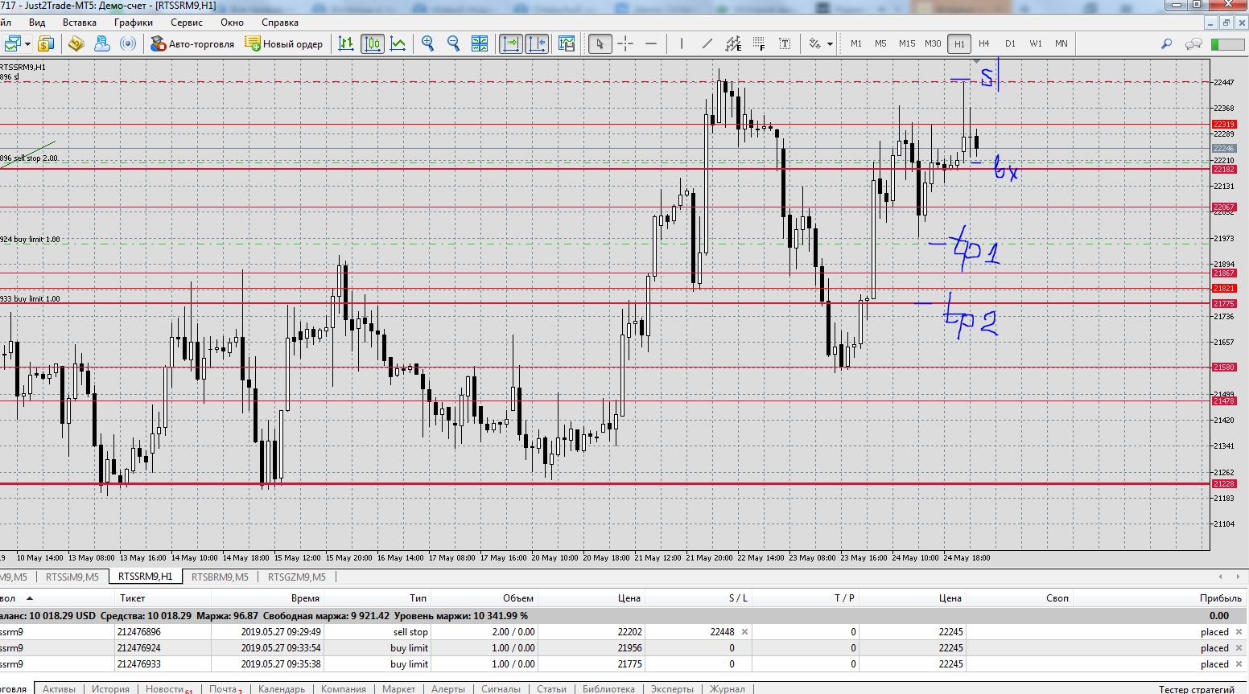Image resolution: width=1249 pixels, height=694 pixels.
Task: Open the Тестер стратегий tab
Action: pyautogui.click(x=1197, y=689)
